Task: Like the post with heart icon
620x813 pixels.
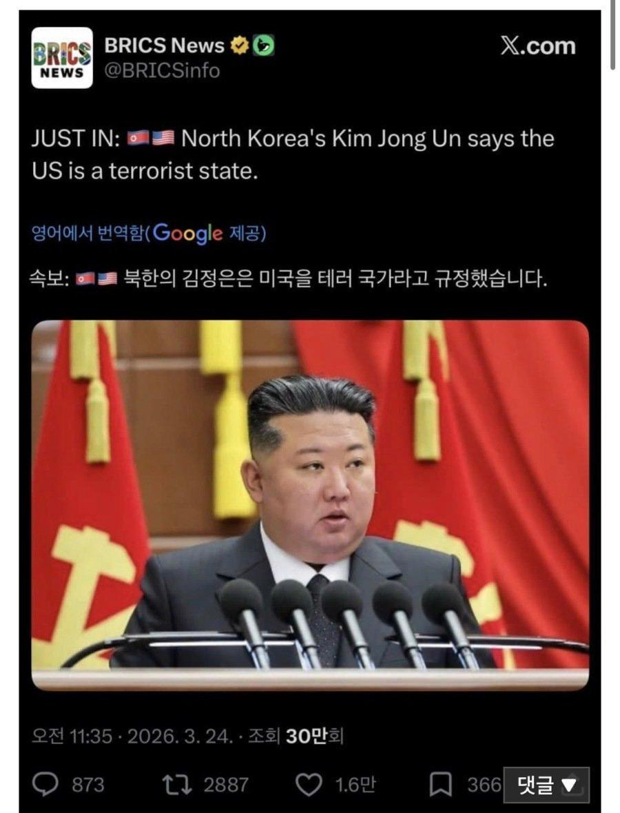Action: [309, 785]
